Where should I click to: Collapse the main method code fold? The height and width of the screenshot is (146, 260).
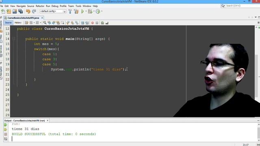14,39
